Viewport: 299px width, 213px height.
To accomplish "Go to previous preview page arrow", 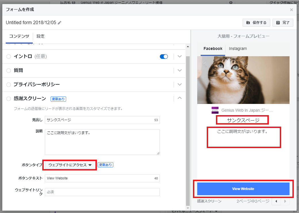I will pyautogui.click(x=276, y=201).
